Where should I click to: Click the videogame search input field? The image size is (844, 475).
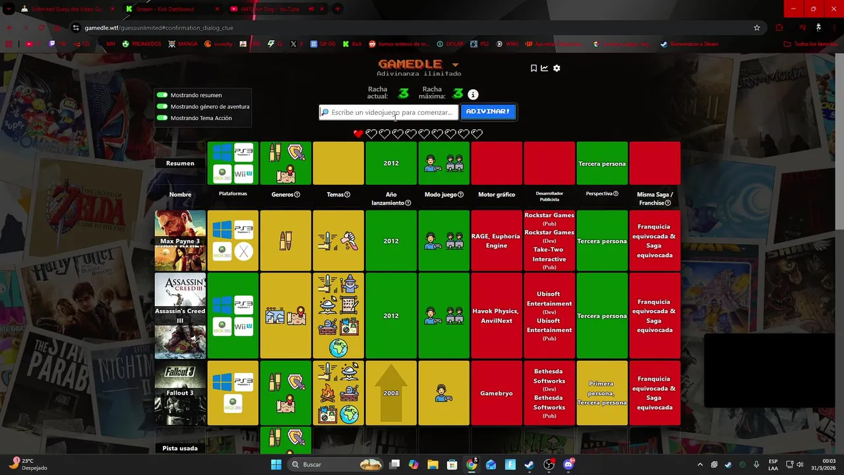pos(388,112)
